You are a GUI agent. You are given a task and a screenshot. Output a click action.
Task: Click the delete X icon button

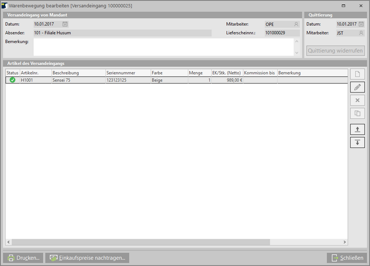(x=357, y=100)
